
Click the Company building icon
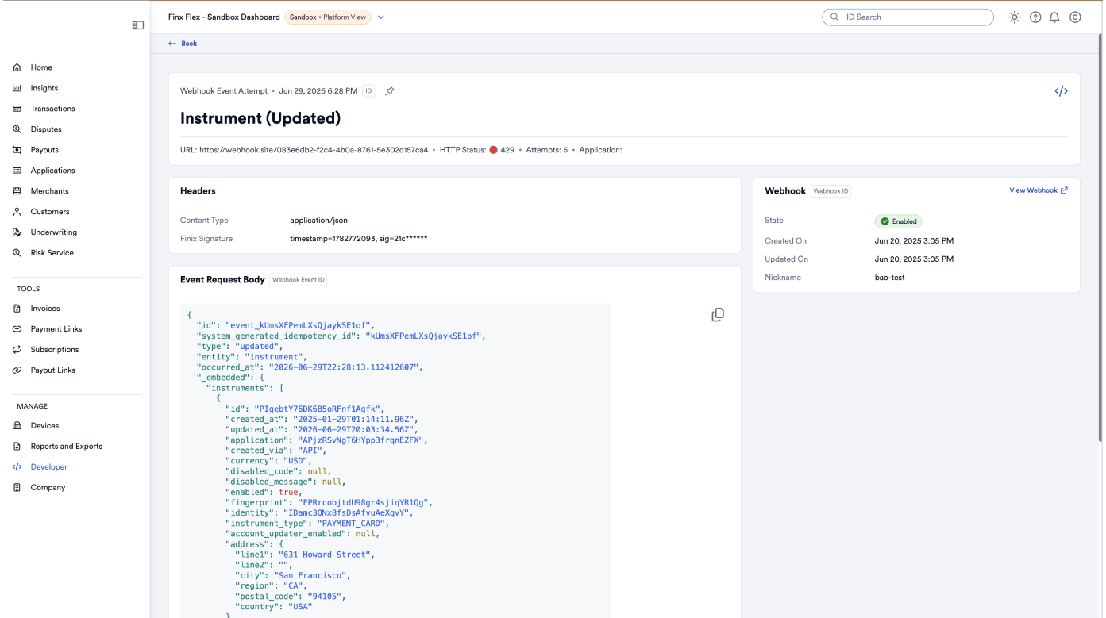coord(17,488)
